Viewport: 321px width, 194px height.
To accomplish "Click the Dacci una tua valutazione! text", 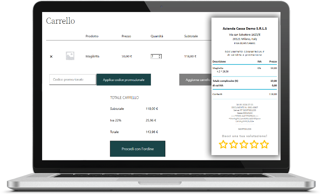I will pyautogui.click(x=245, y=136).
